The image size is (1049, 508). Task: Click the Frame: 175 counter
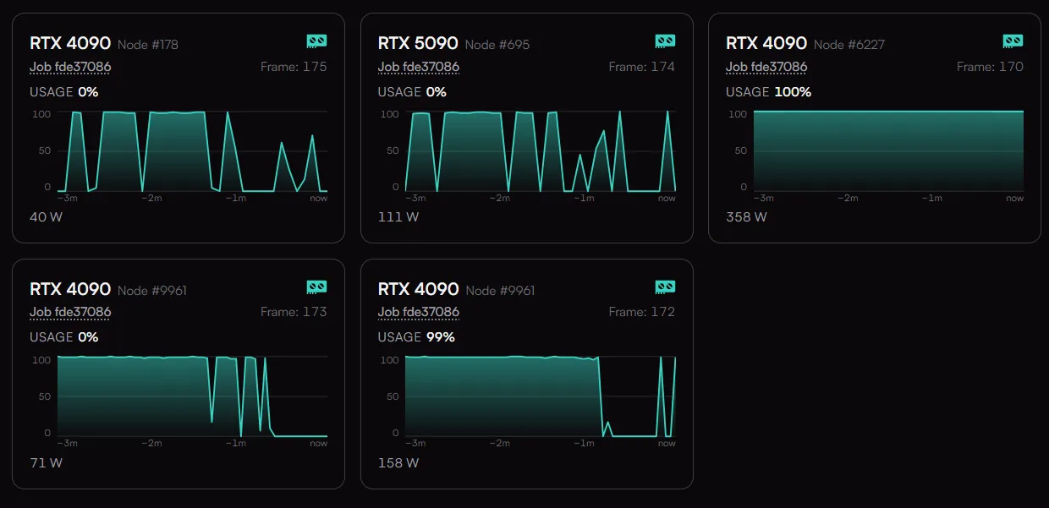coord(294,67)
